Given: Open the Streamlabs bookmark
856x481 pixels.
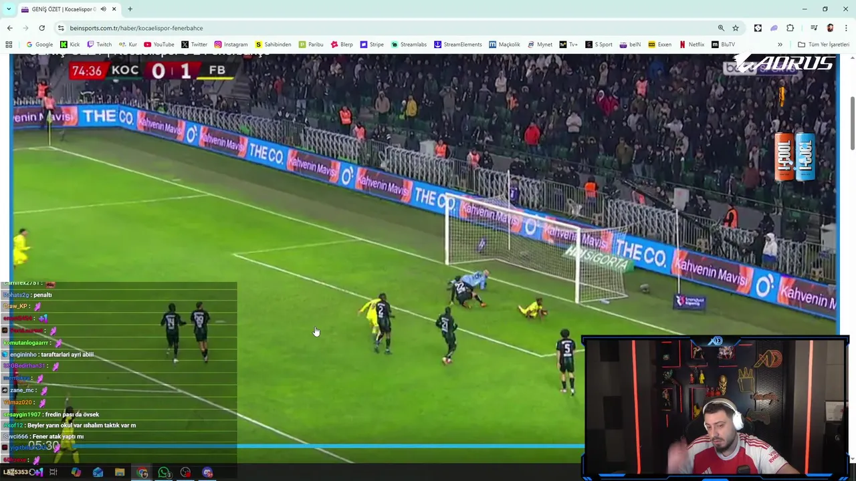Looking at the screenshot, I should click(409, 45).
